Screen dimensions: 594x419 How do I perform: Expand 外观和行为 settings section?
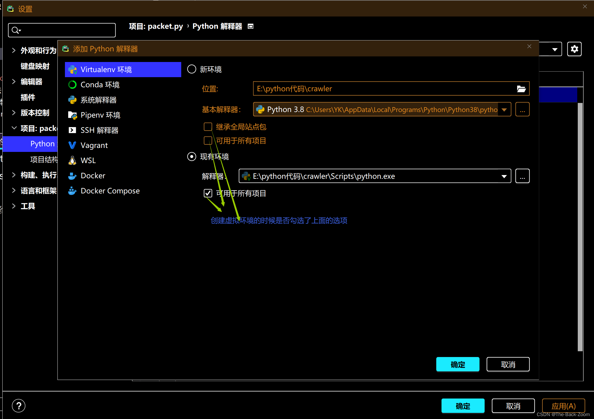coord(14,50)
